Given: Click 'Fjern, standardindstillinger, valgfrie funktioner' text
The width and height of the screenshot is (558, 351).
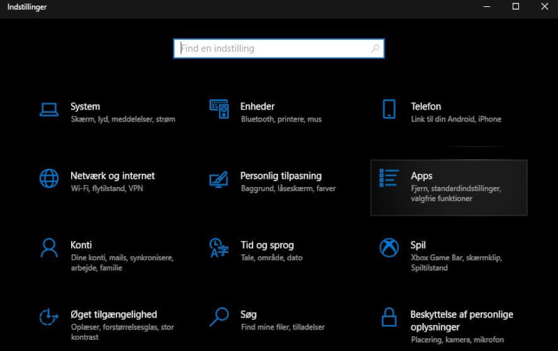Looking at the screenshot, I should (456, 193).
